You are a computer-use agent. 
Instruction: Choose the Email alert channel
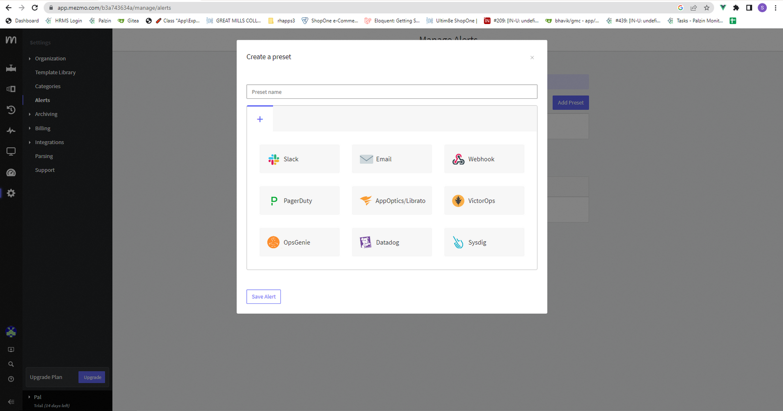coord(391,159)
